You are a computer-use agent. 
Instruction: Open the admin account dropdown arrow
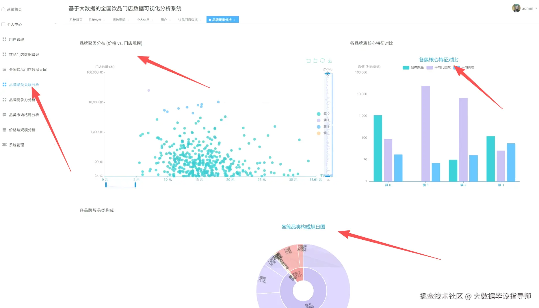pos(536,8)
